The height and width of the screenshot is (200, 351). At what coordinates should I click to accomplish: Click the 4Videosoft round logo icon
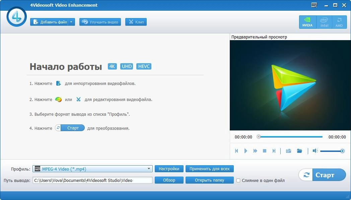pos(16,17)
